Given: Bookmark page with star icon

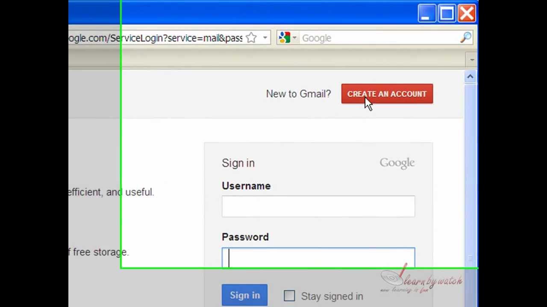Looking at the screenshot, I should (251, 38).
